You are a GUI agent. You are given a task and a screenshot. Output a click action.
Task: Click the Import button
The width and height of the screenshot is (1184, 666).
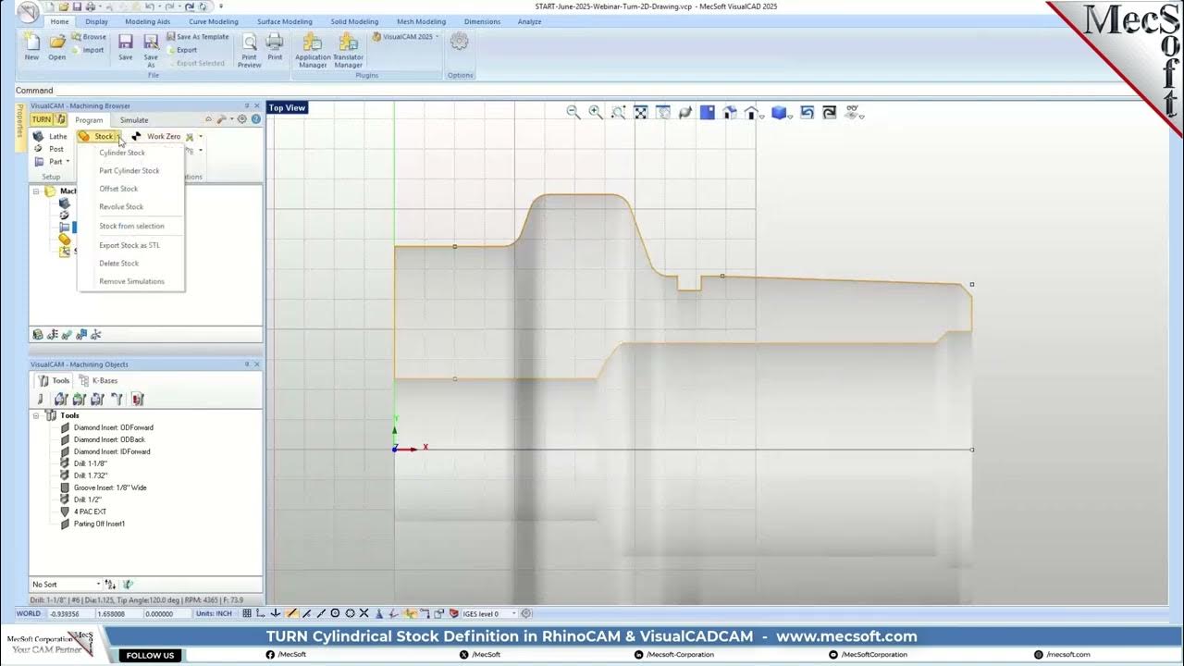click(x=88, y=50)
